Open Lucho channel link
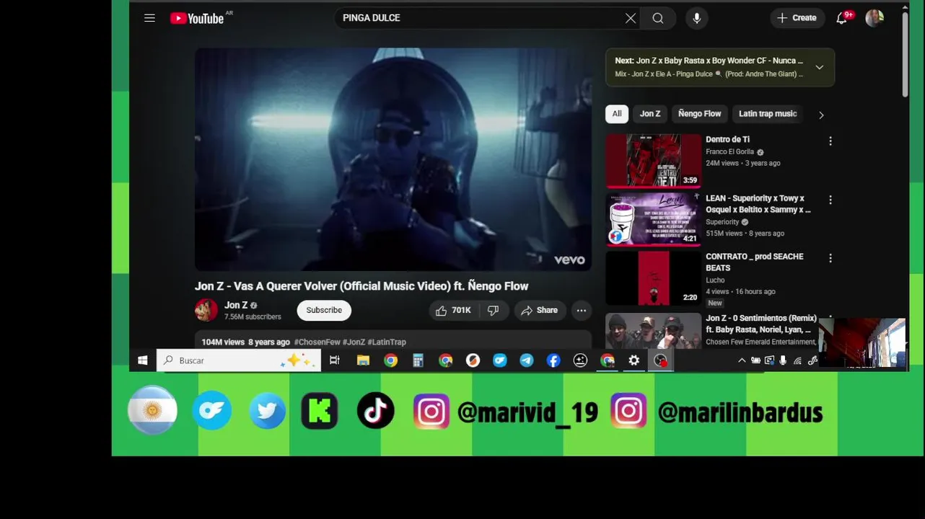Viewport: 925px width, 519px height. tap(715, 280)
